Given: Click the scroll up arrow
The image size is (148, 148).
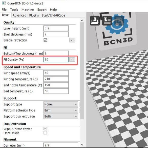Looking at the screenshot, I should pos(82,20).
